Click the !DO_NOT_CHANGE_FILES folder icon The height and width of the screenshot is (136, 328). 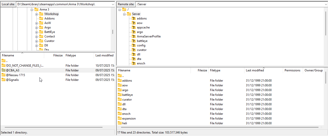(x=3, y=65)
